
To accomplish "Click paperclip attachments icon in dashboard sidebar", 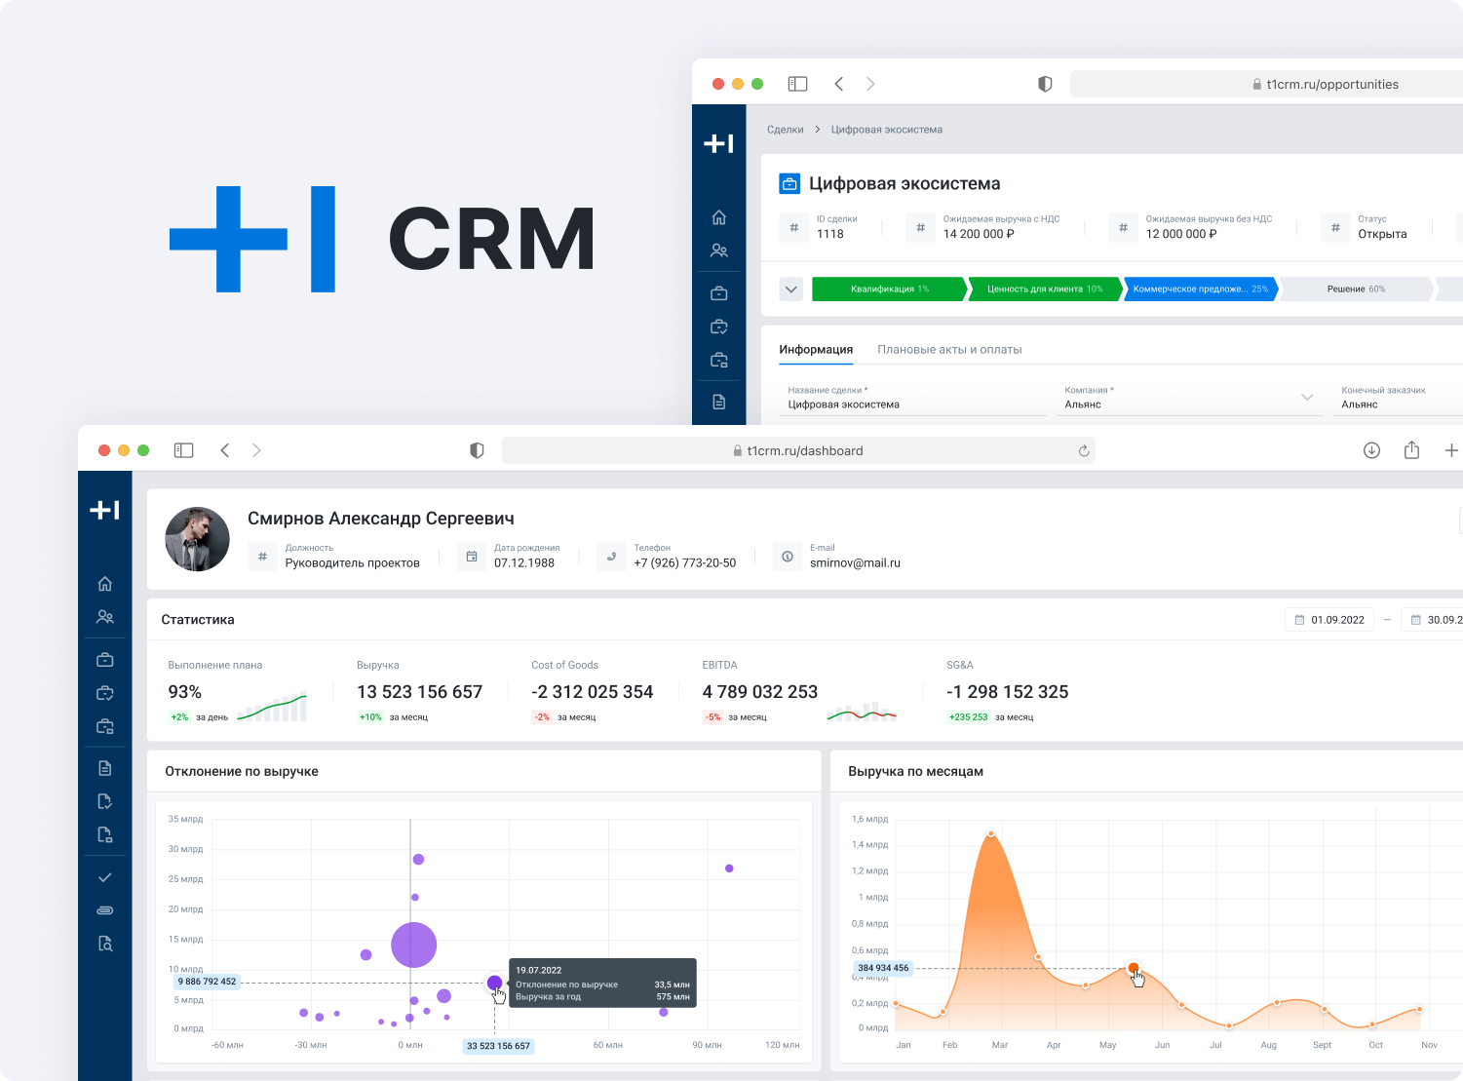I will click(105, 910).
